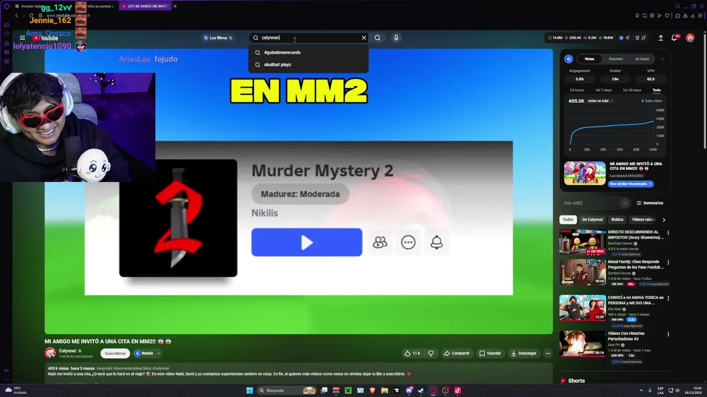Switch to the AI Coach tab
Image resolution: width=707 pixels, height=397 pixels.
pyautogui.click(x=642, y=59)
